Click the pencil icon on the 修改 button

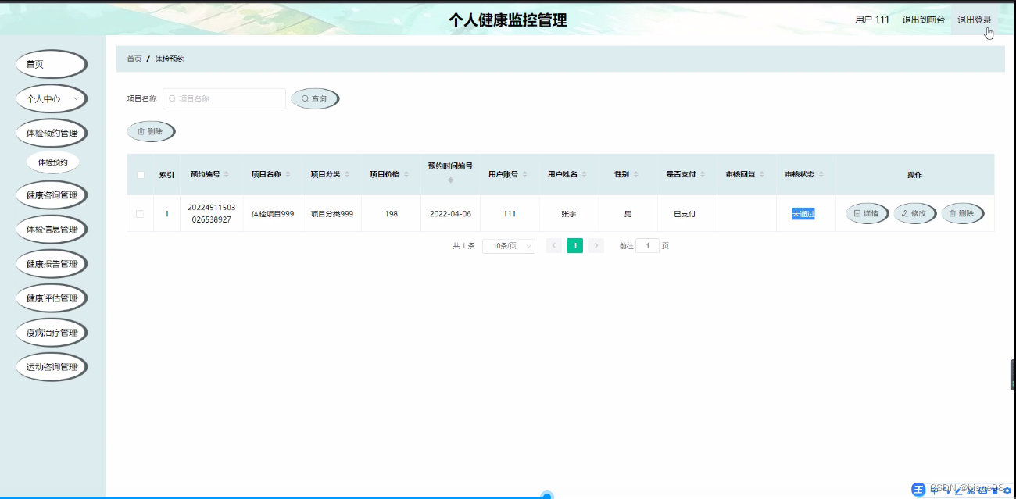(x=904, y=213)
